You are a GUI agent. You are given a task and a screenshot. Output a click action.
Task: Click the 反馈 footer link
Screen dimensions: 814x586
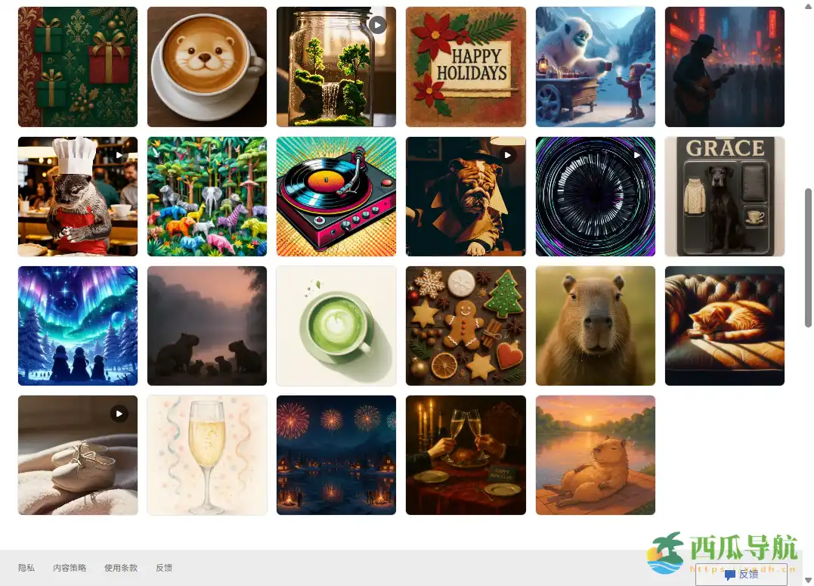click(x=164, y=568)
